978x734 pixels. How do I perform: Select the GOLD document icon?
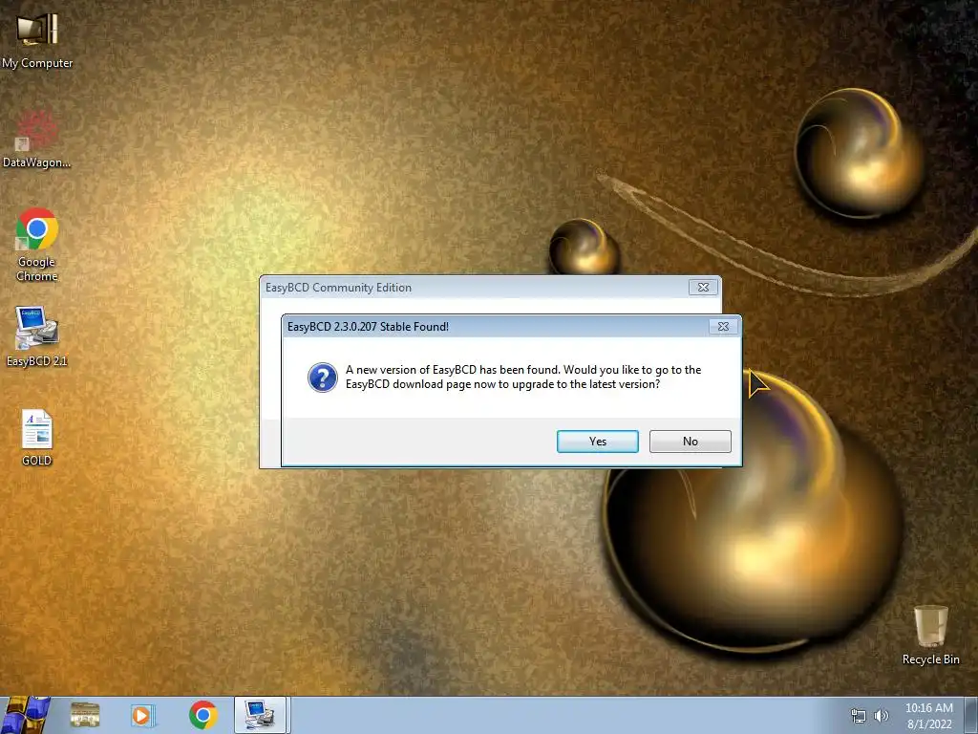point(37,437)
